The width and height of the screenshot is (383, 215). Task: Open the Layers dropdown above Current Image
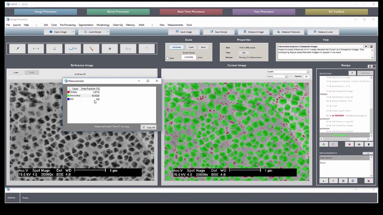click(x=288, y=72)
